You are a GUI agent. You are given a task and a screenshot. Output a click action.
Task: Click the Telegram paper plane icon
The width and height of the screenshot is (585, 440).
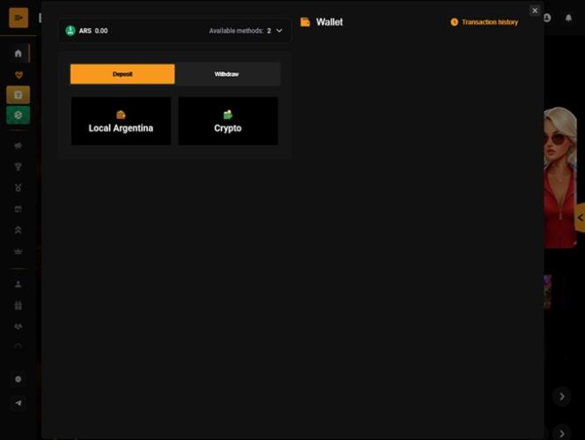click(x=19, y=403)
